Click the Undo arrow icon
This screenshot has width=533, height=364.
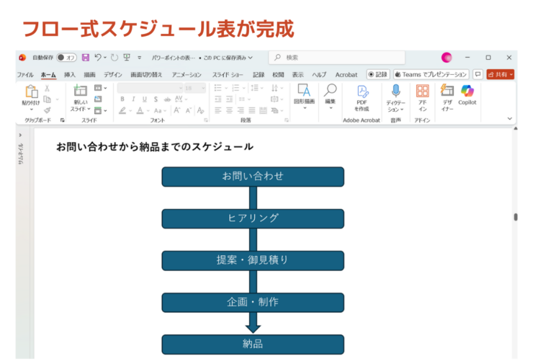click(x=98, y=57)
